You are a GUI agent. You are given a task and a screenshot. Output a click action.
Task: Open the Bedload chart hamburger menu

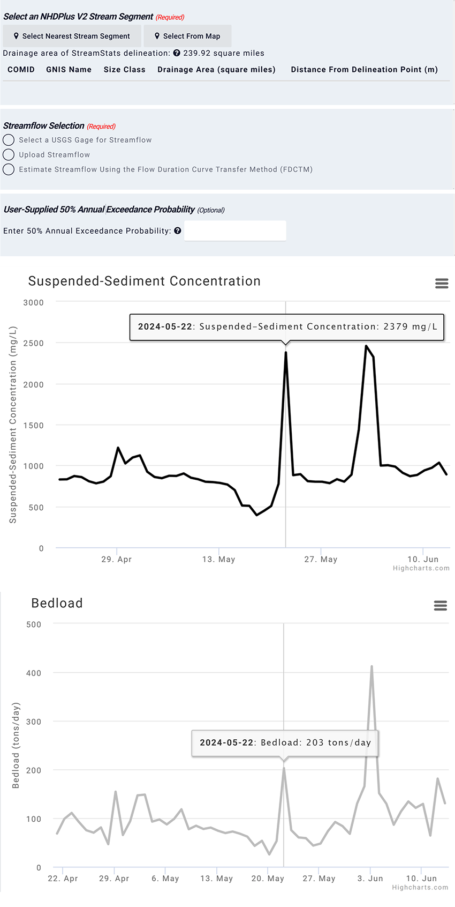tap(441, 606)
